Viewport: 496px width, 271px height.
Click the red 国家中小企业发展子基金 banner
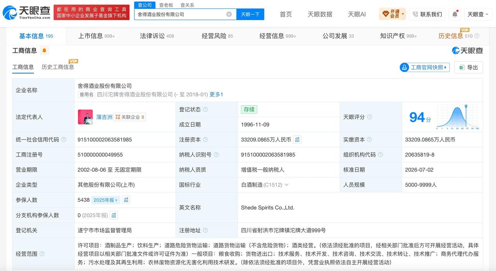pos(91,12)
